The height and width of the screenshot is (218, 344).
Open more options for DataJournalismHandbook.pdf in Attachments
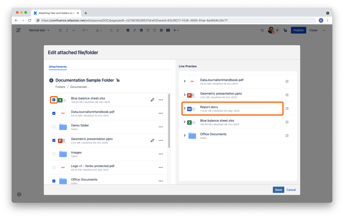point(161,113)
